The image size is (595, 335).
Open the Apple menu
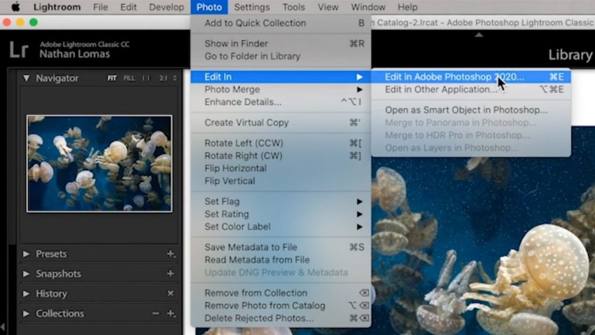click(x=16, y=7)
